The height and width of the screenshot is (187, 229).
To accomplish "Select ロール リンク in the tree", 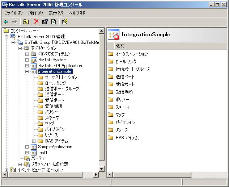I will (55, 83).
